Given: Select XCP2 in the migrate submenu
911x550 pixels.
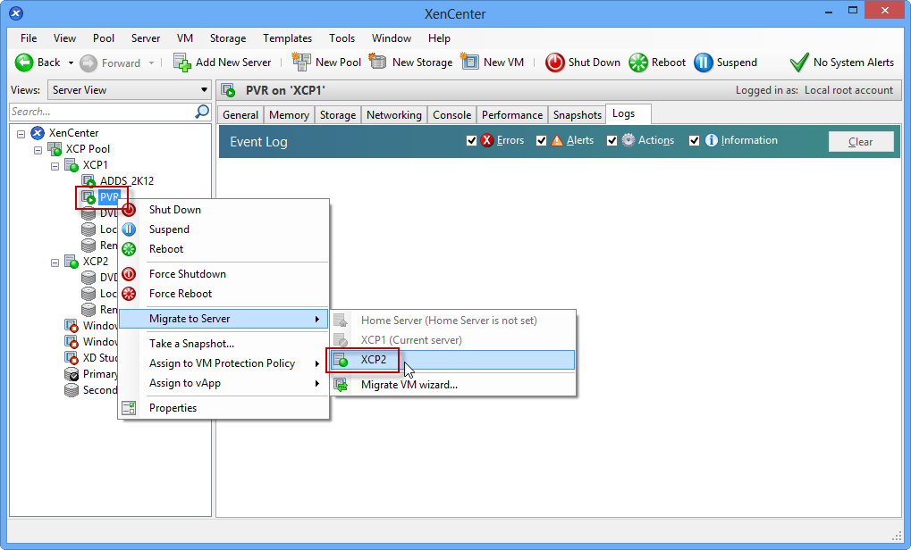Looking at the screenshot, I should [x=373, y=360].
